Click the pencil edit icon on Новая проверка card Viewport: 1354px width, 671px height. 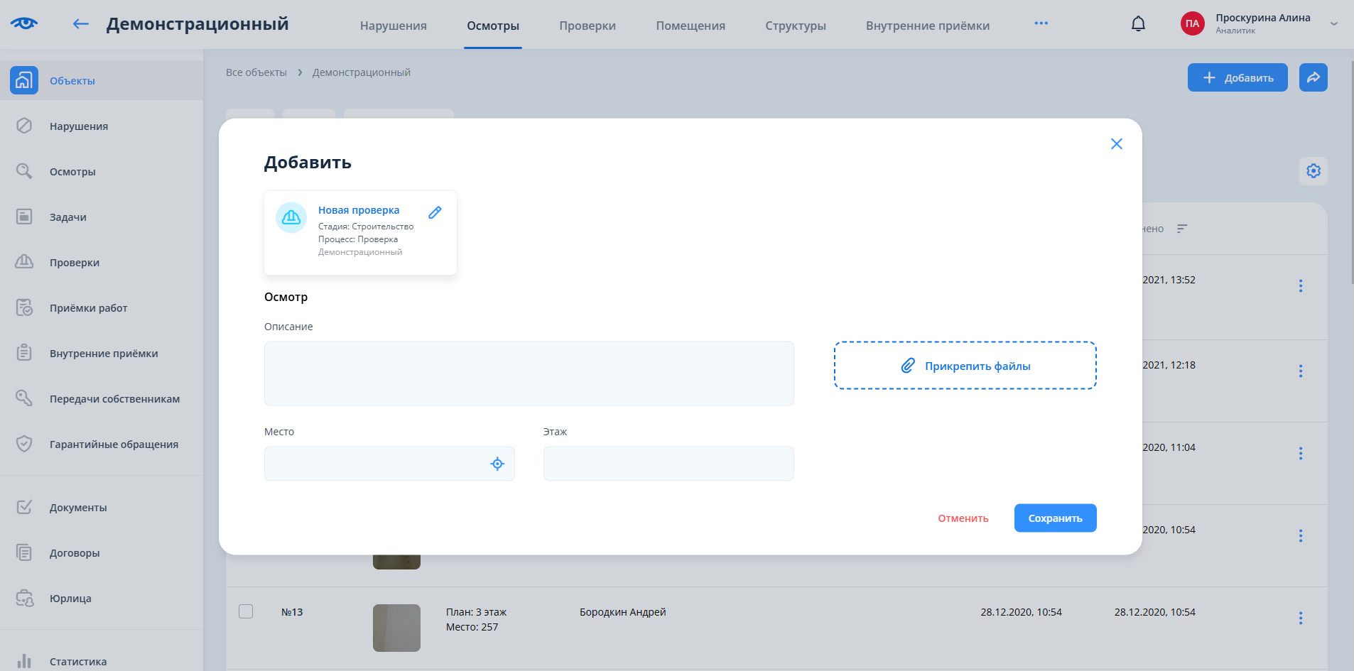click(x=435, y=212)
